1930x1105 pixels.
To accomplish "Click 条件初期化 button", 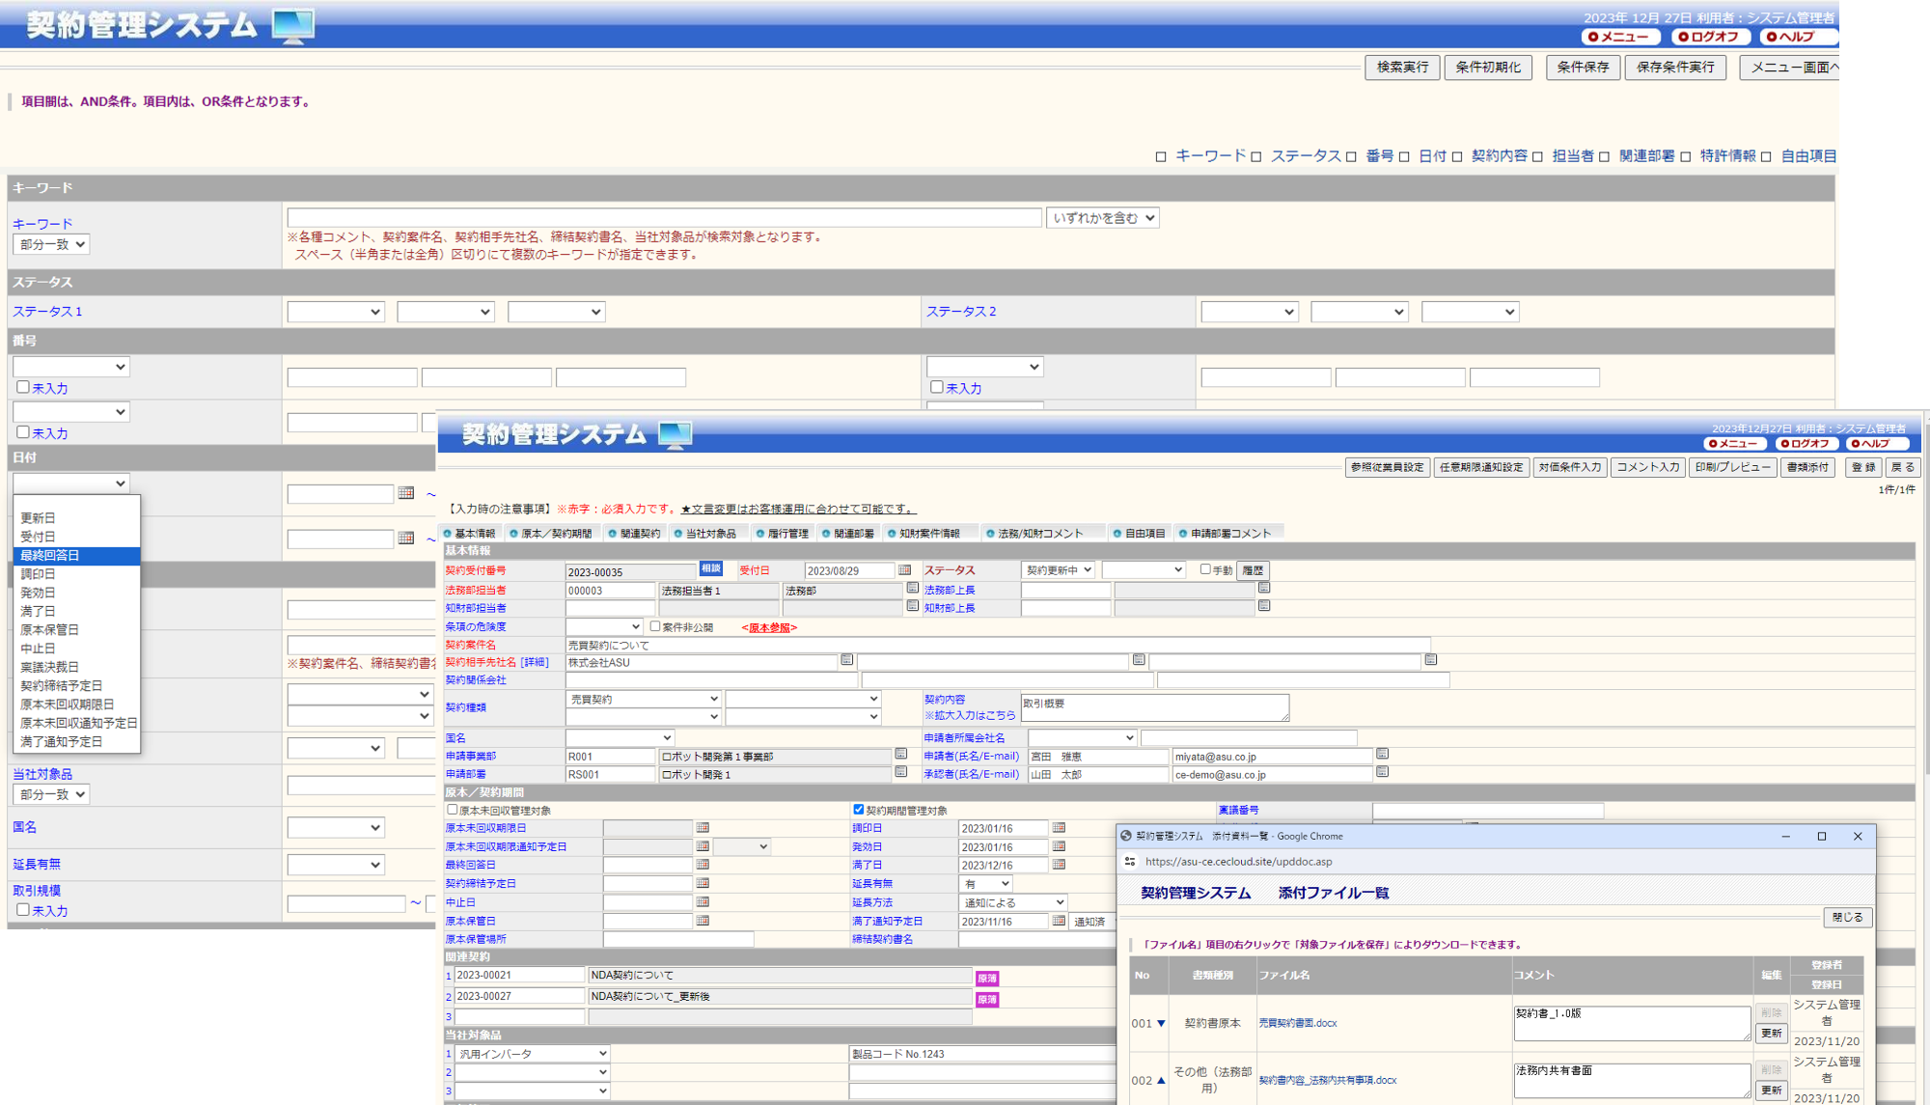I will tap(1488, 68).
